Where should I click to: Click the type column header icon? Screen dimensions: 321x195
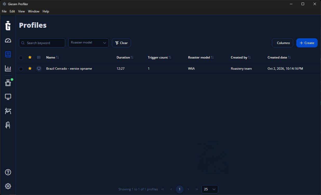(39, 57)
